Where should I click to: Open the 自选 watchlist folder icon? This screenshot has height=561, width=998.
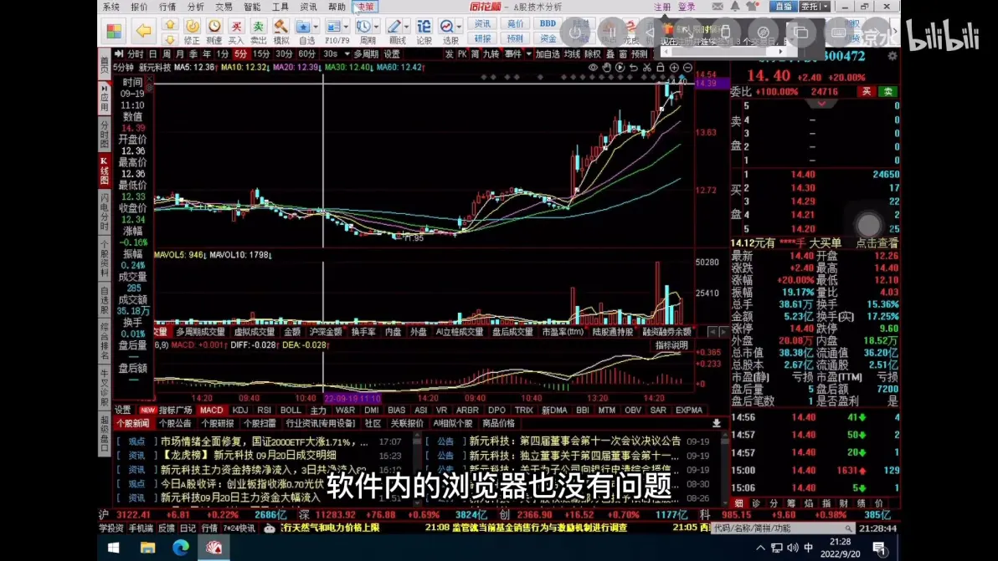(303, 26)
